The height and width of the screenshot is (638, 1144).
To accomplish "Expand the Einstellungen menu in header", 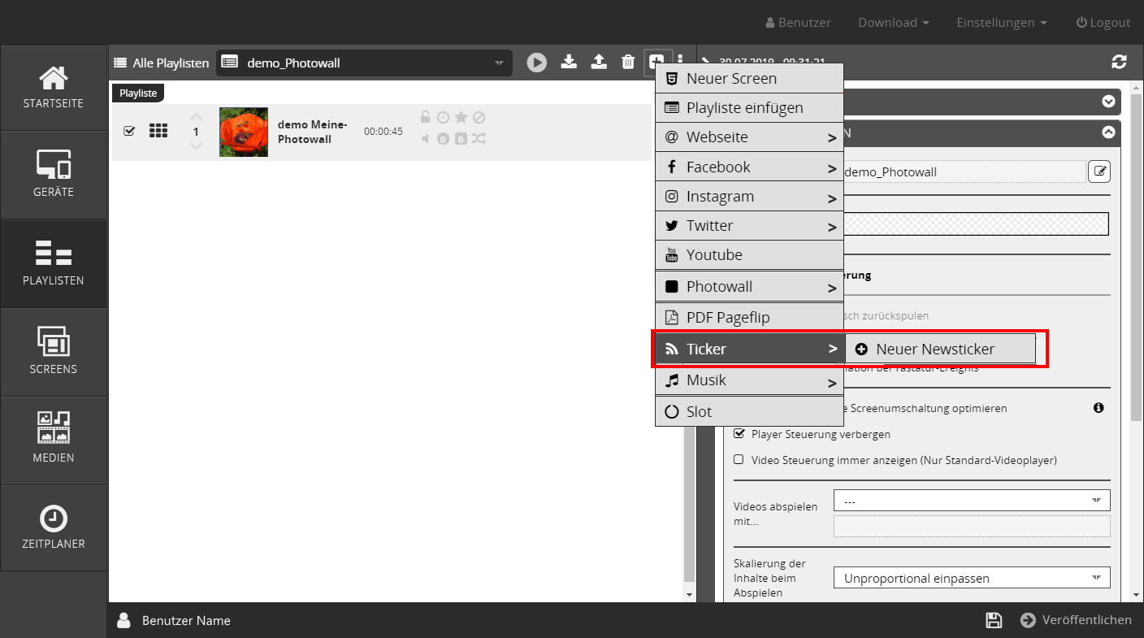I will tap(1001, 23).
